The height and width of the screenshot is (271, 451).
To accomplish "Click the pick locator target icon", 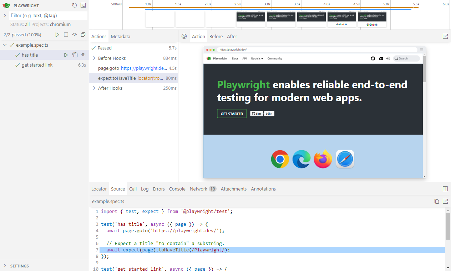I will click(x=184, y=36).
